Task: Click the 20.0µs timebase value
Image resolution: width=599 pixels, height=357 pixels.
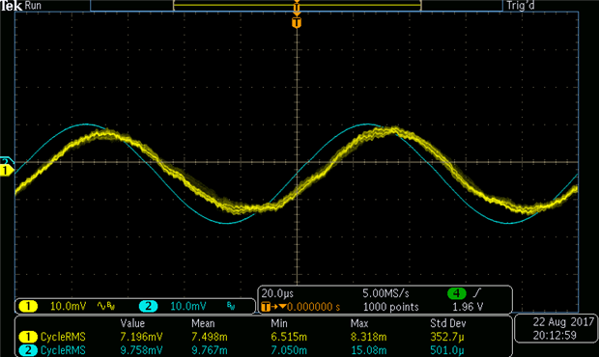Action: coord(277,293)
